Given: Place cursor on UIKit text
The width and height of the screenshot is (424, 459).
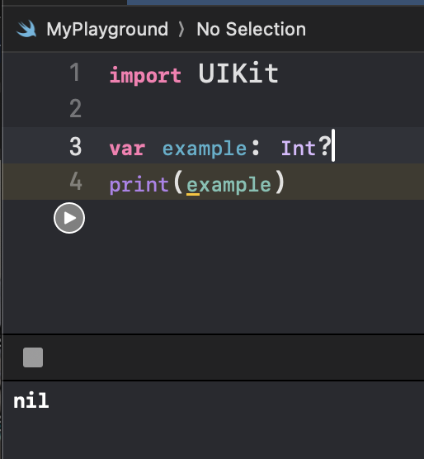Looking at the screenshot, I should pyautogui.click(x=238, y=73).
